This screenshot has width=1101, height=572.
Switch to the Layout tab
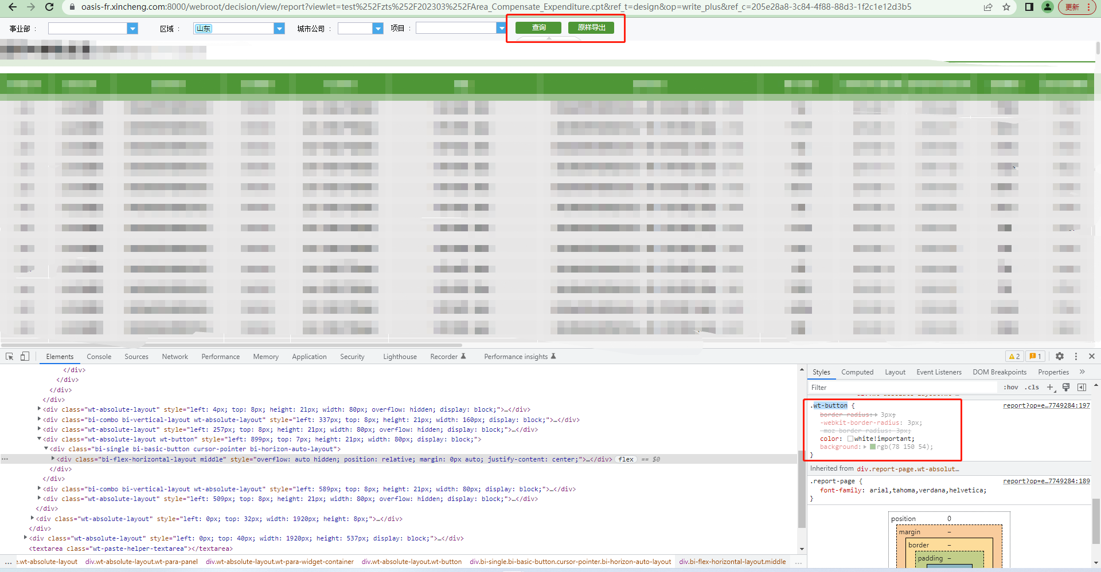point(895,372)
